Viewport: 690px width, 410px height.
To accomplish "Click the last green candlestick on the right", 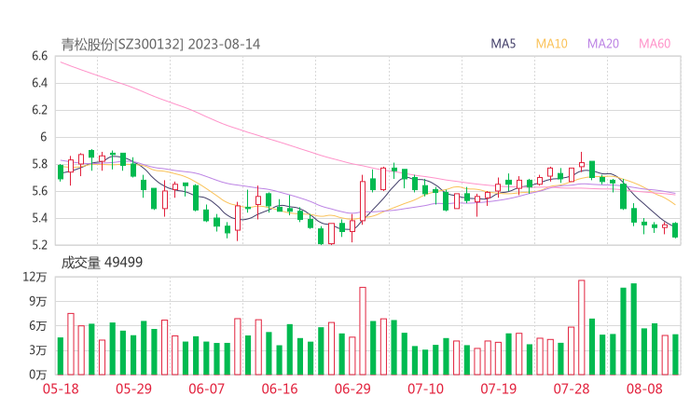I will point(675,230).
